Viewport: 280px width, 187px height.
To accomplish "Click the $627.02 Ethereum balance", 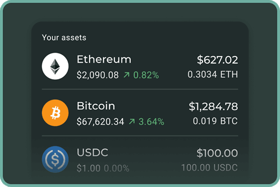I will (217, 60).
